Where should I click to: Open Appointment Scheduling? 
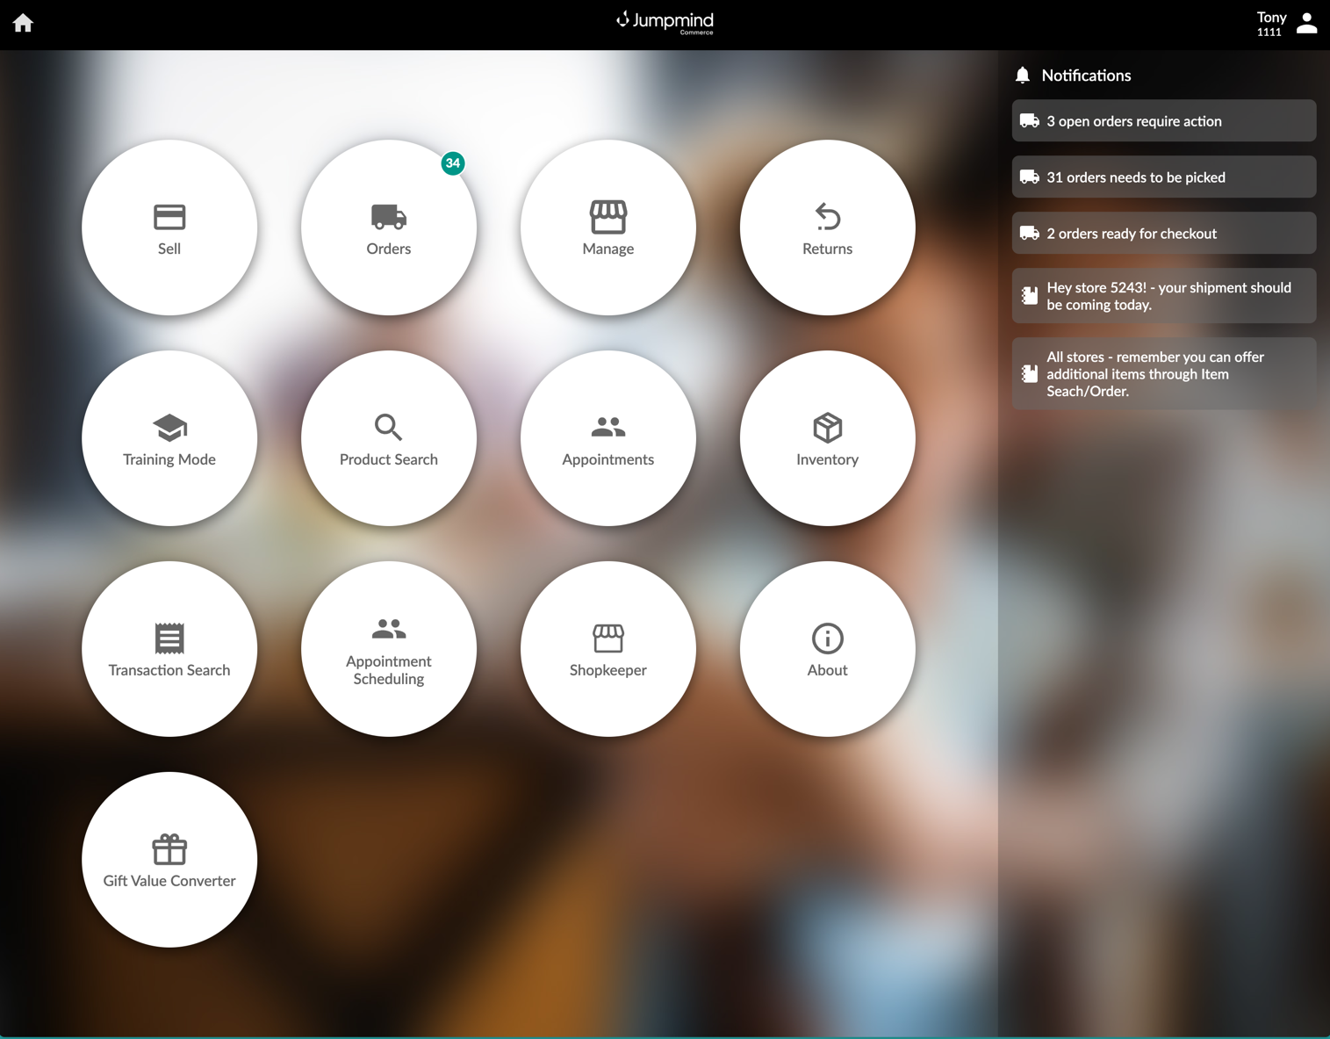coord(388,649)
